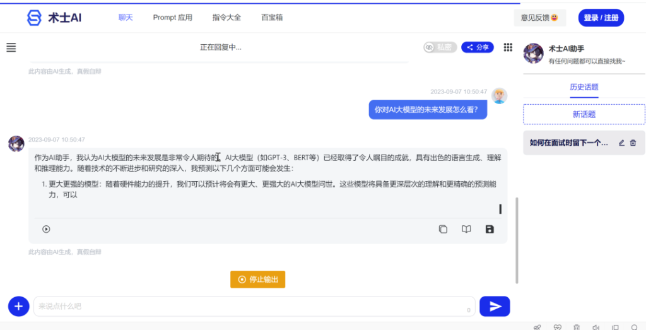Save the AI reply with floppy icon
This screenshot has width=646, height=330.
tap(490, 229)
